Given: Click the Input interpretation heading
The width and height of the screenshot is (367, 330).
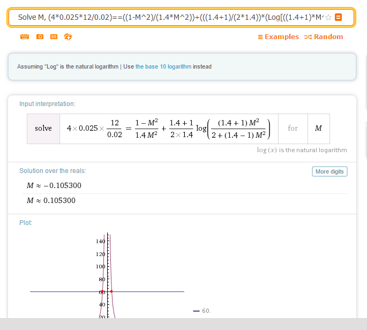Looking at the screenshot, I should tap(47, 104).
